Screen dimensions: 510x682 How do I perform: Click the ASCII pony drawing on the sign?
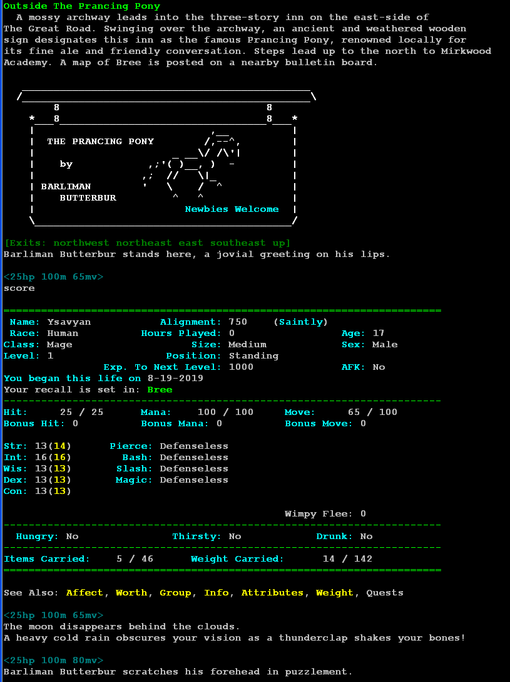pyautogui.click(x=194, y=164)
